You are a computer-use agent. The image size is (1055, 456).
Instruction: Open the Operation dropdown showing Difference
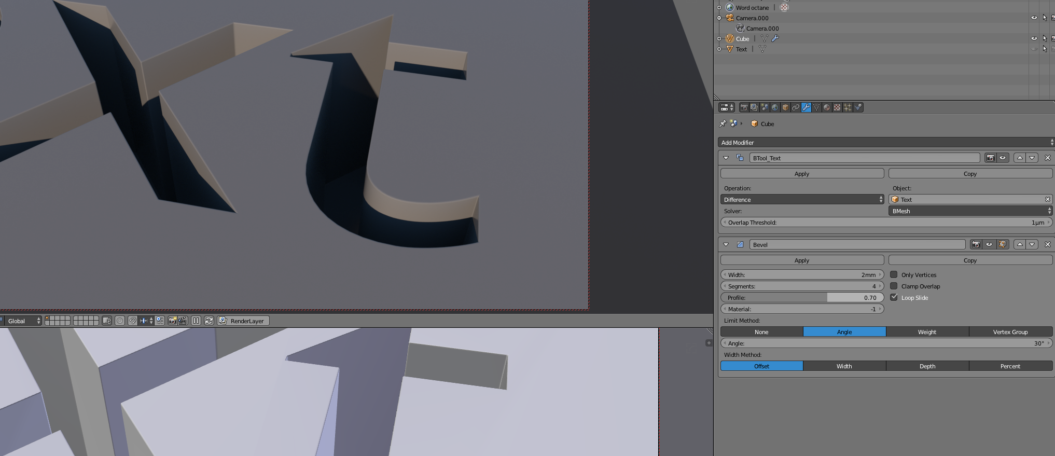click(x=802, y=199)
